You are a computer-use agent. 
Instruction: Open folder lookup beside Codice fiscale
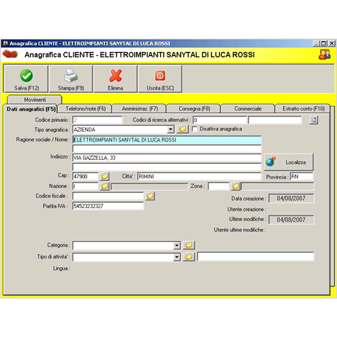click(x=150, y=196)
